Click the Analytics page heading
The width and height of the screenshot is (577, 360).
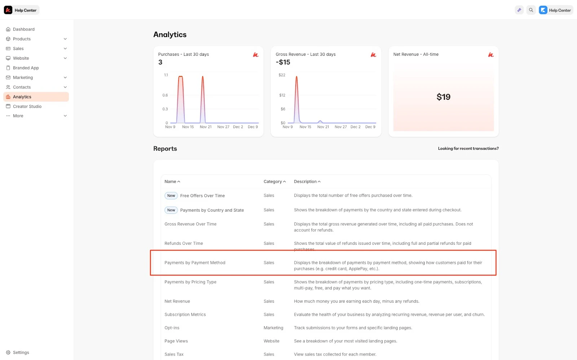point(170,35)
